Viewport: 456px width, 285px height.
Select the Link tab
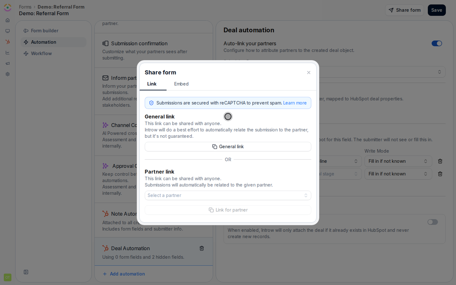click(152, 84)
